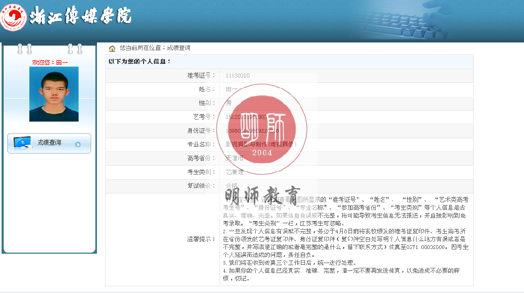Click the 复试结论 row label
This screenshot has width=524, height=293.
click(201, 186)
